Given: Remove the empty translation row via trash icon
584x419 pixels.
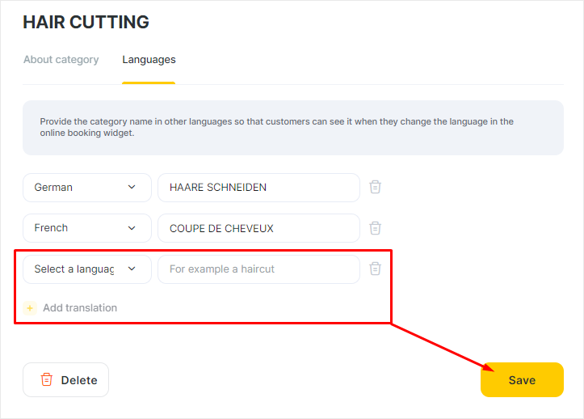Looking at the screenshot, I should pos(375,269).
